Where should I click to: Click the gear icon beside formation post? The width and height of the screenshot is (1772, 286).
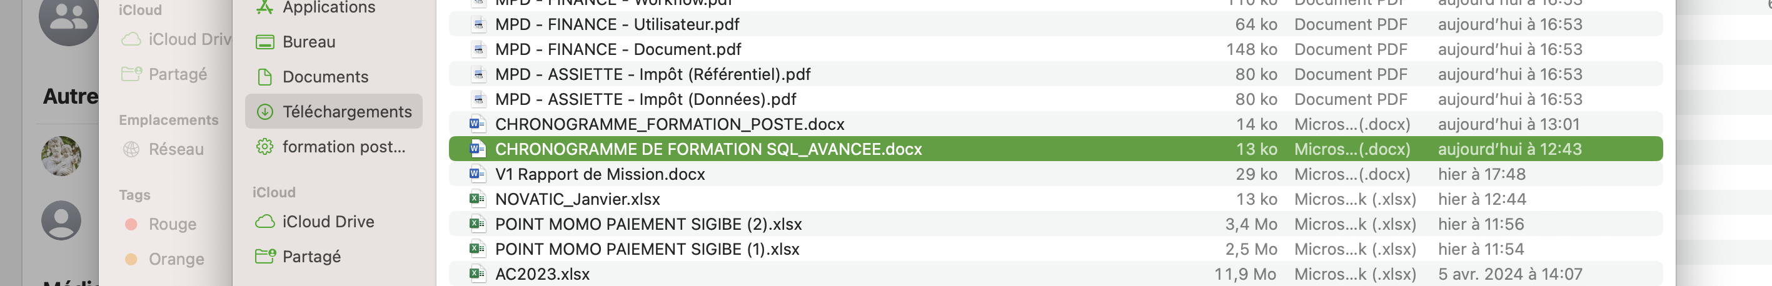pos(265,147)
